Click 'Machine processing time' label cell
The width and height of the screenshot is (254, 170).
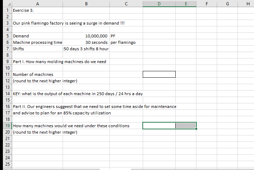[x=38, y=42]
